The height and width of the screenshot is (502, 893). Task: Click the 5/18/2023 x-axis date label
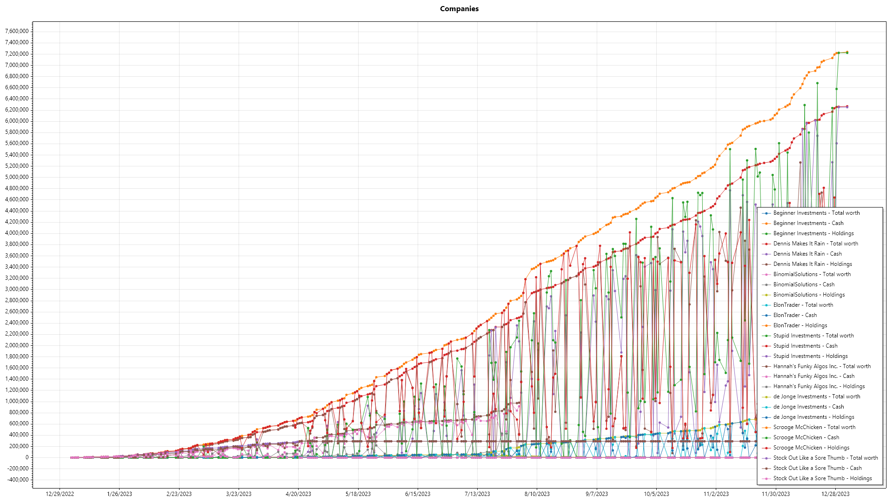[358, 494]
